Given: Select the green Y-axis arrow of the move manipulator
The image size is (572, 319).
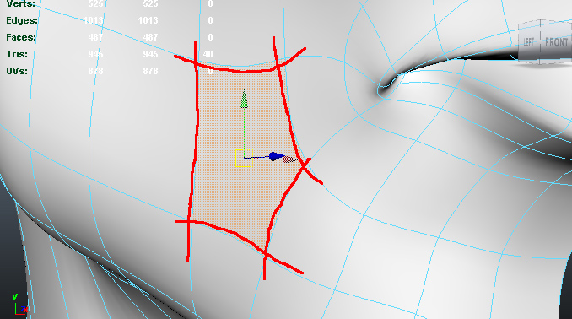Looking at the screenshot, I should pos(244,100).
